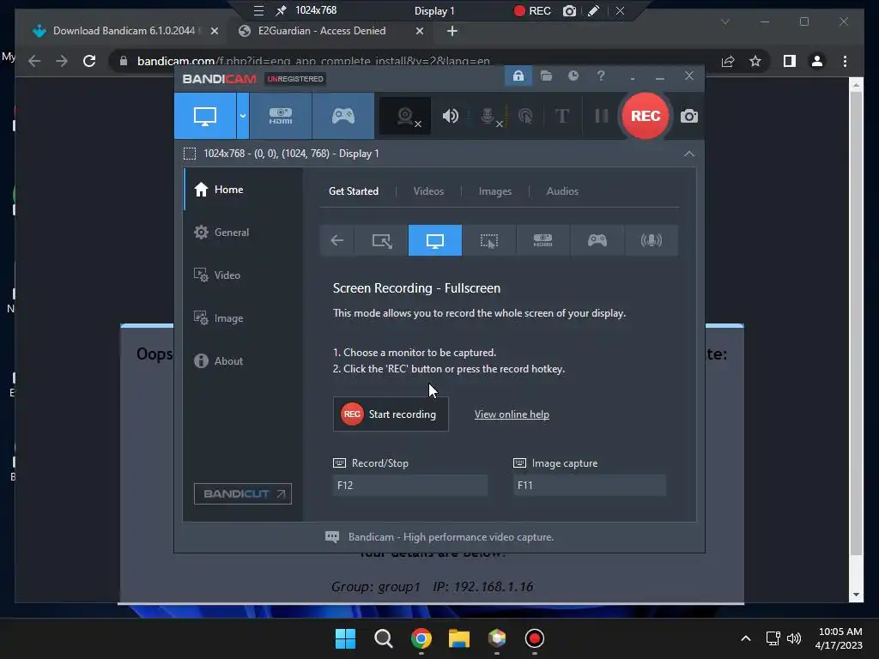Open Image settings in the sidebar

click(243, 318)
